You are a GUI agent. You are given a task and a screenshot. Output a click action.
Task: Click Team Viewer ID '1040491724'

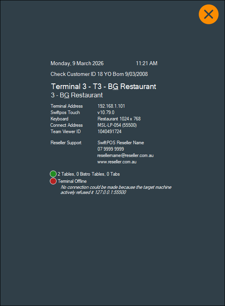point(110,132)
